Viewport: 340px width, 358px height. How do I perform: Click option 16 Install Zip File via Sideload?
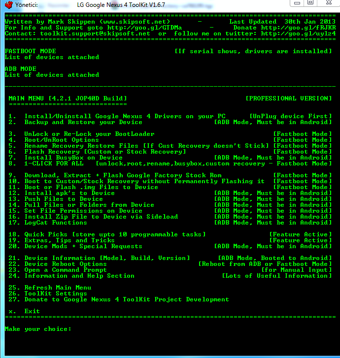click(x=93, y=217)
